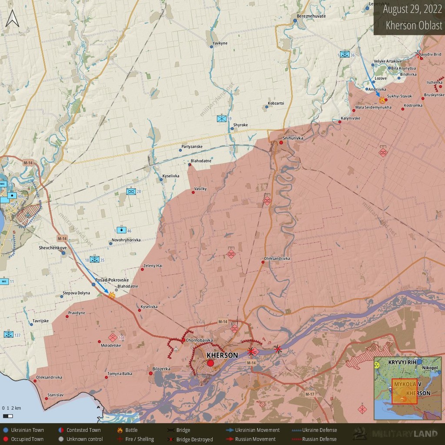Click the M-14 road label near Kherson
Screen dimensions: 445x445
click(223, 322)
